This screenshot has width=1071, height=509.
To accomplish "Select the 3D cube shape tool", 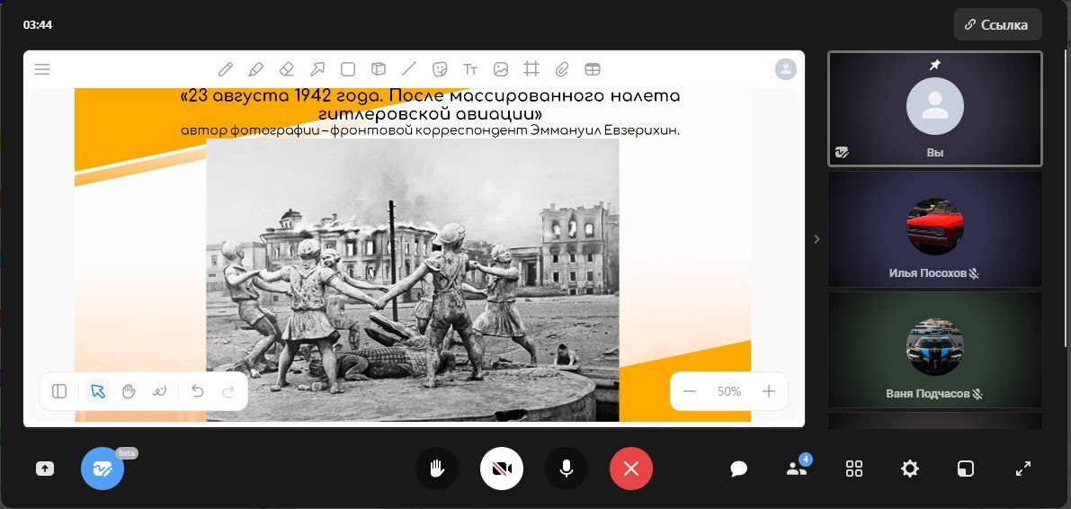I will (x=379, y=69).
